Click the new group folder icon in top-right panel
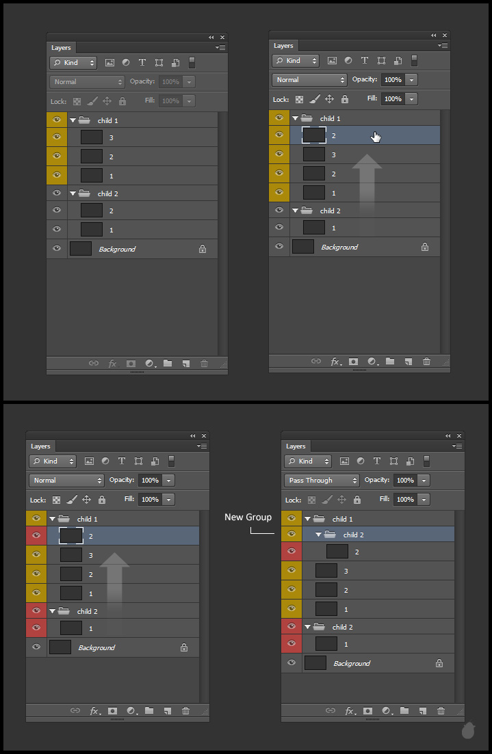This screenshot has width=492, height=754. [x=390, y=362]
